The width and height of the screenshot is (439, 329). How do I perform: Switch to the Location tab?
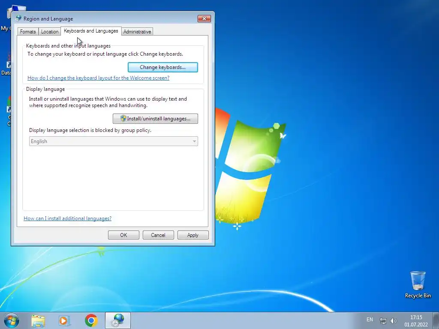point(50,32)
